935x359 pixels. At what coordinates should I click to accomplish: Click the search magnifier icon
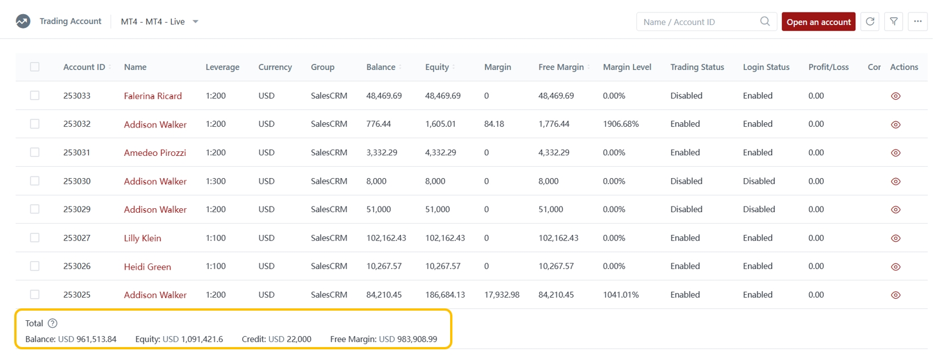coord(765,22)
